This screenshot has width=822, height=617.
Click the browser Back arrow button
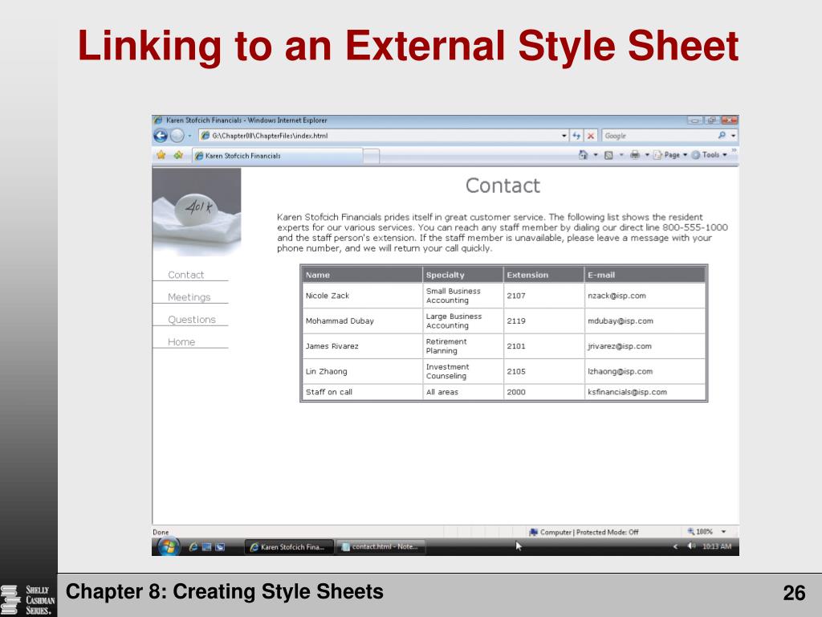(161, 136)
